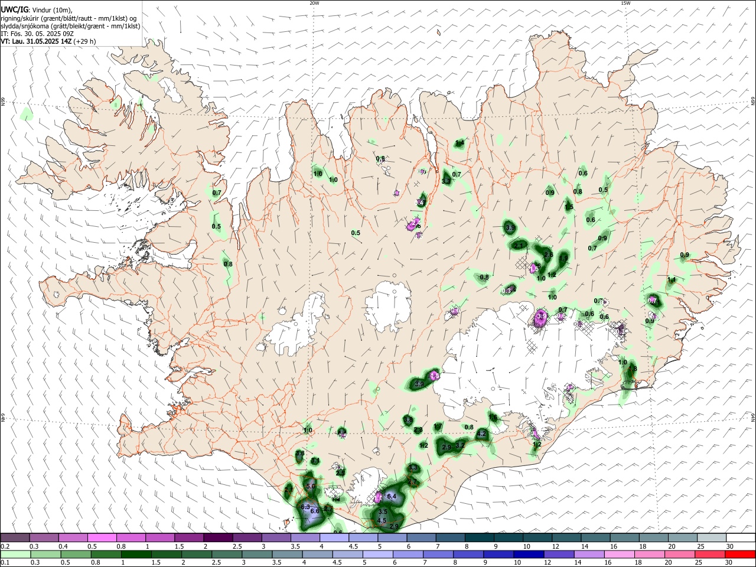Click the UWC/IG title text
756x567 pixels.
[x=14, y=9]
